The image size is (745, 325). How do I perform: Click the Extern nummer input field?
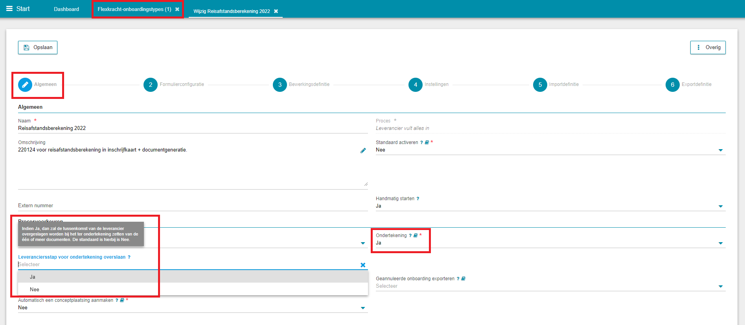point(193,206)
